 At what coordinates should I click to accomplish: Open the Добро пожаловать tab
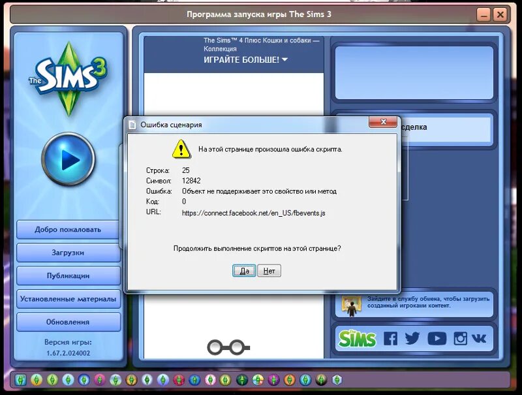(x=68, y=229)
